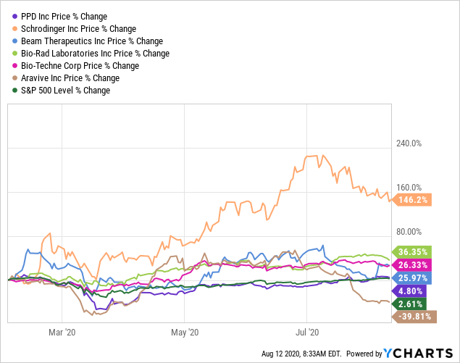Click the 2.61% S&P 500 value tag

pos(413,304)
